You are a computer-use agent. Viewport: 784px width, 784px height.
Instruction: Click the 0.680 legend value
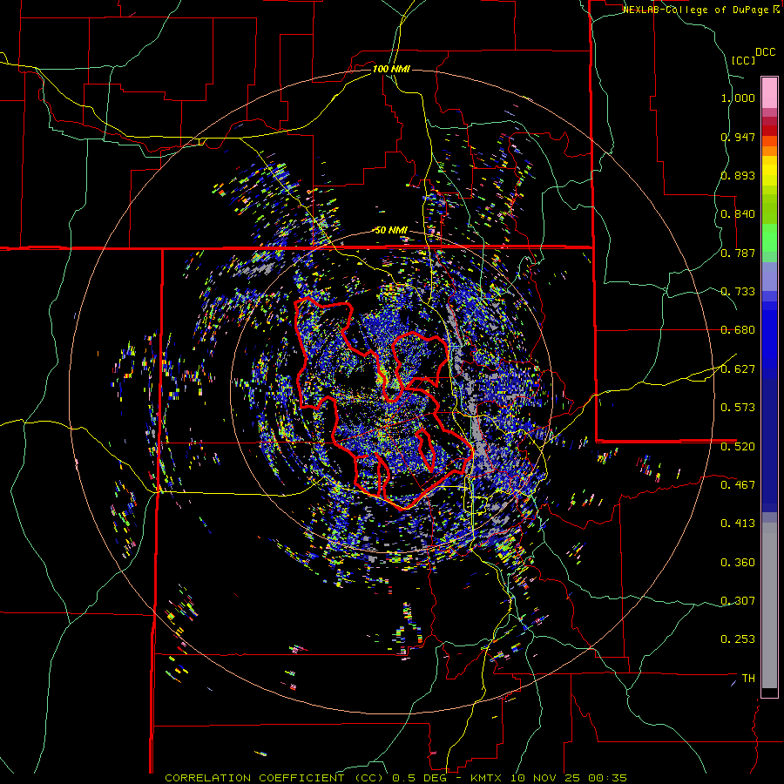tap(738, 330)
